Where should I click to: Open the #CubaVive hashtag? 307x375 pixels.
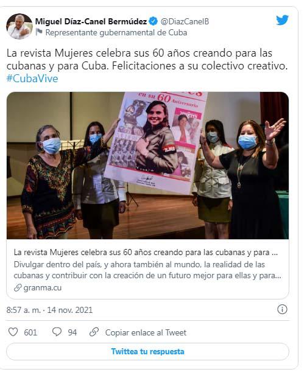(x=32, y=79)
